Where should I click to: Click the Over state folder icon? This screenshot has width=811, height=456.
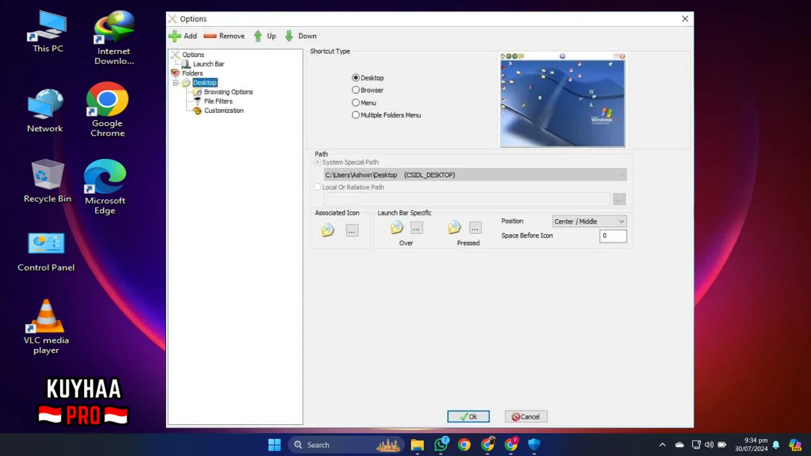pos(397,227)
